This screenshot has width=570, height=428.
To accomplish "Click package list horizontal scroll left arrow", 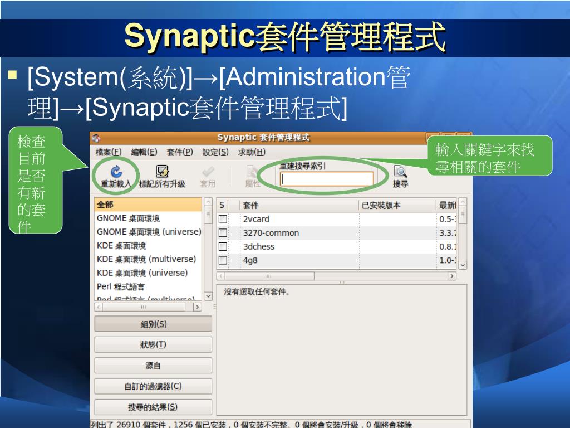I will coord(220,276).
